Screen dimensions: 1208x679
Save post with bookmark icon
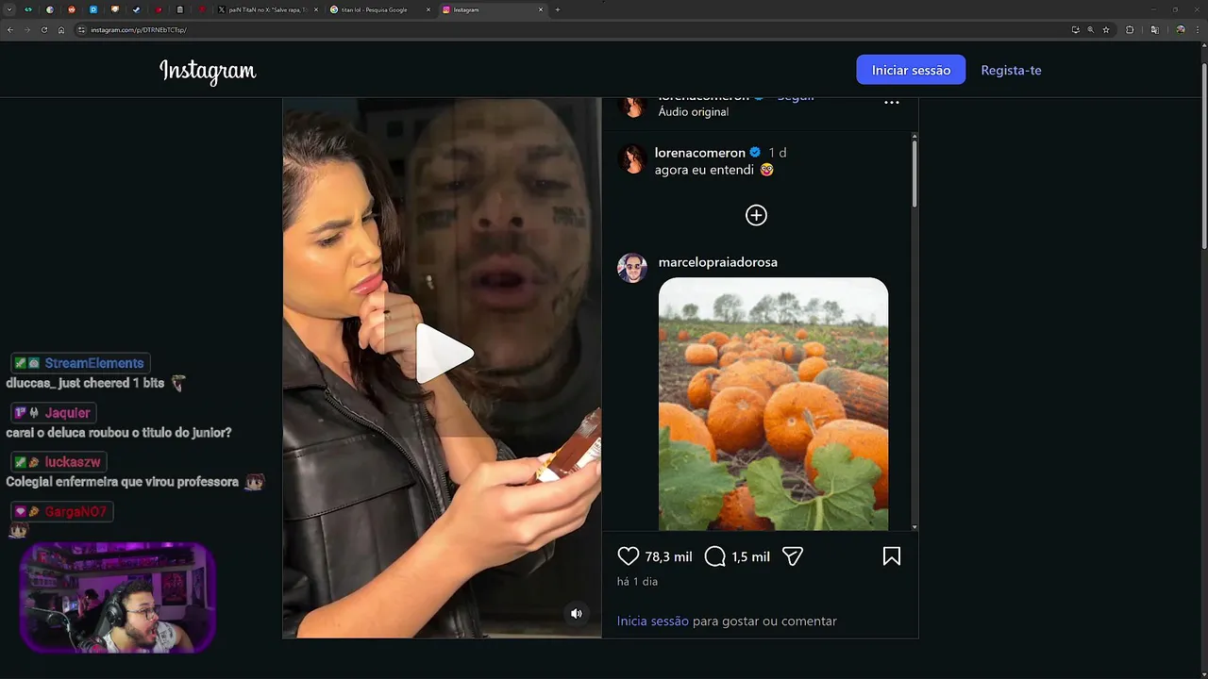point(891,556)
